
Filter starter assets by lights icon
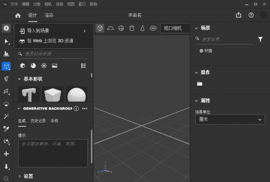click(44, 66)
